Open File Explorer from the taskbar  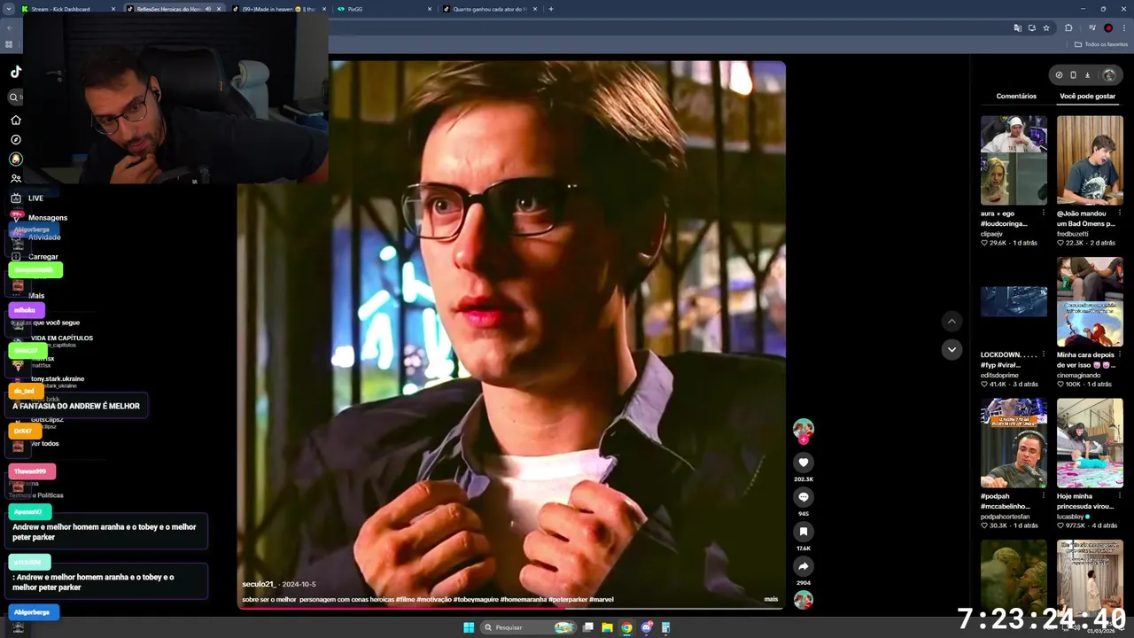point(607,627)
